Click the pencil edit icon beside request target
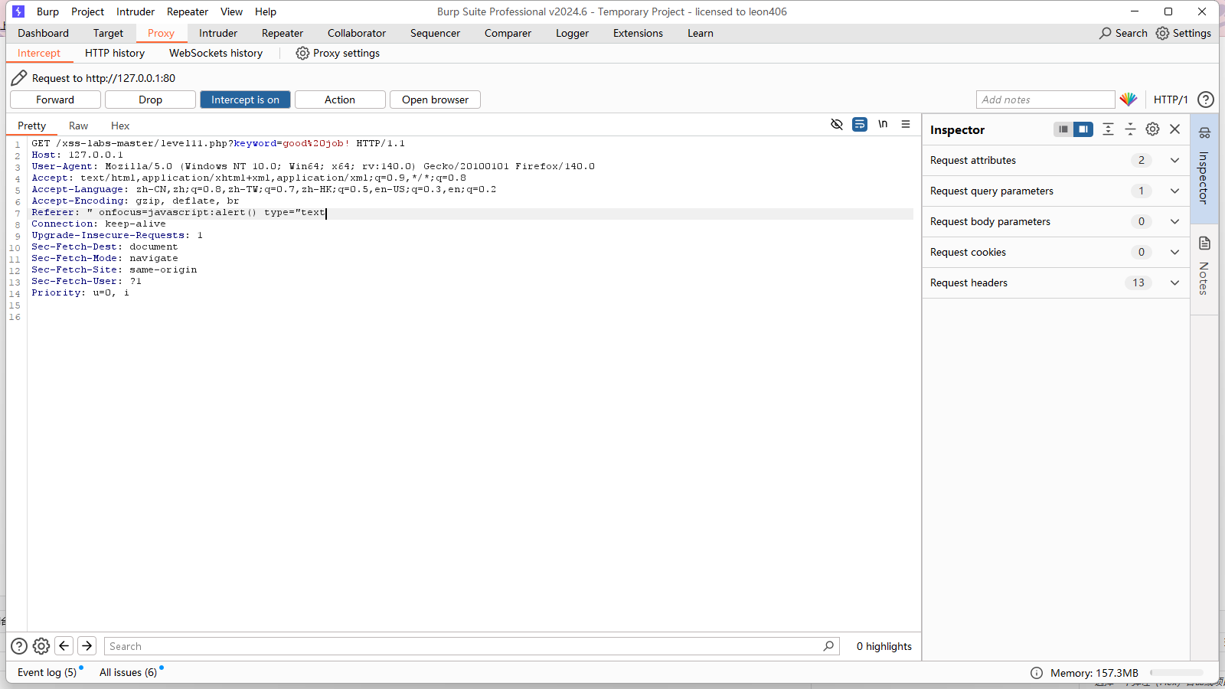 (19, 77)
